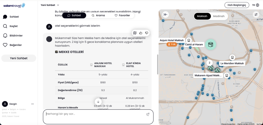263x125 pixels.
Task: Click the 9.3 rating cell
Action: [x=103, y=90]
